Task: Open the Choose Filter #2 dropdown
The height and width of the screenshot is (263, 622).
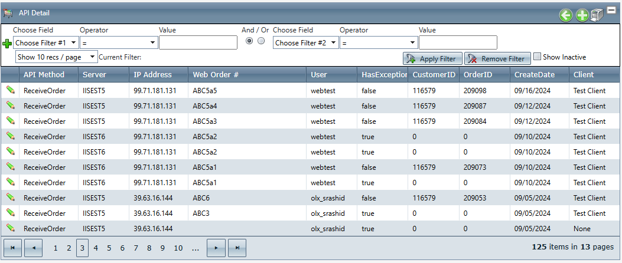Action: pyautogui.click(x=306, y=43)
